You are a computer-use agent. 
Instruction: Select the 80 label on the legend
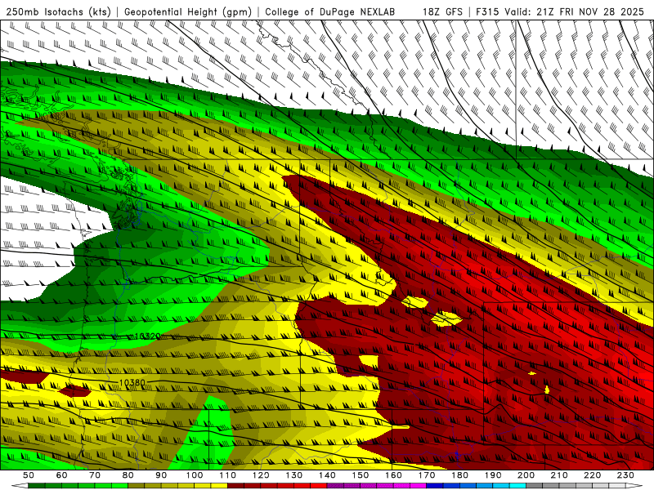coord(128,475)
